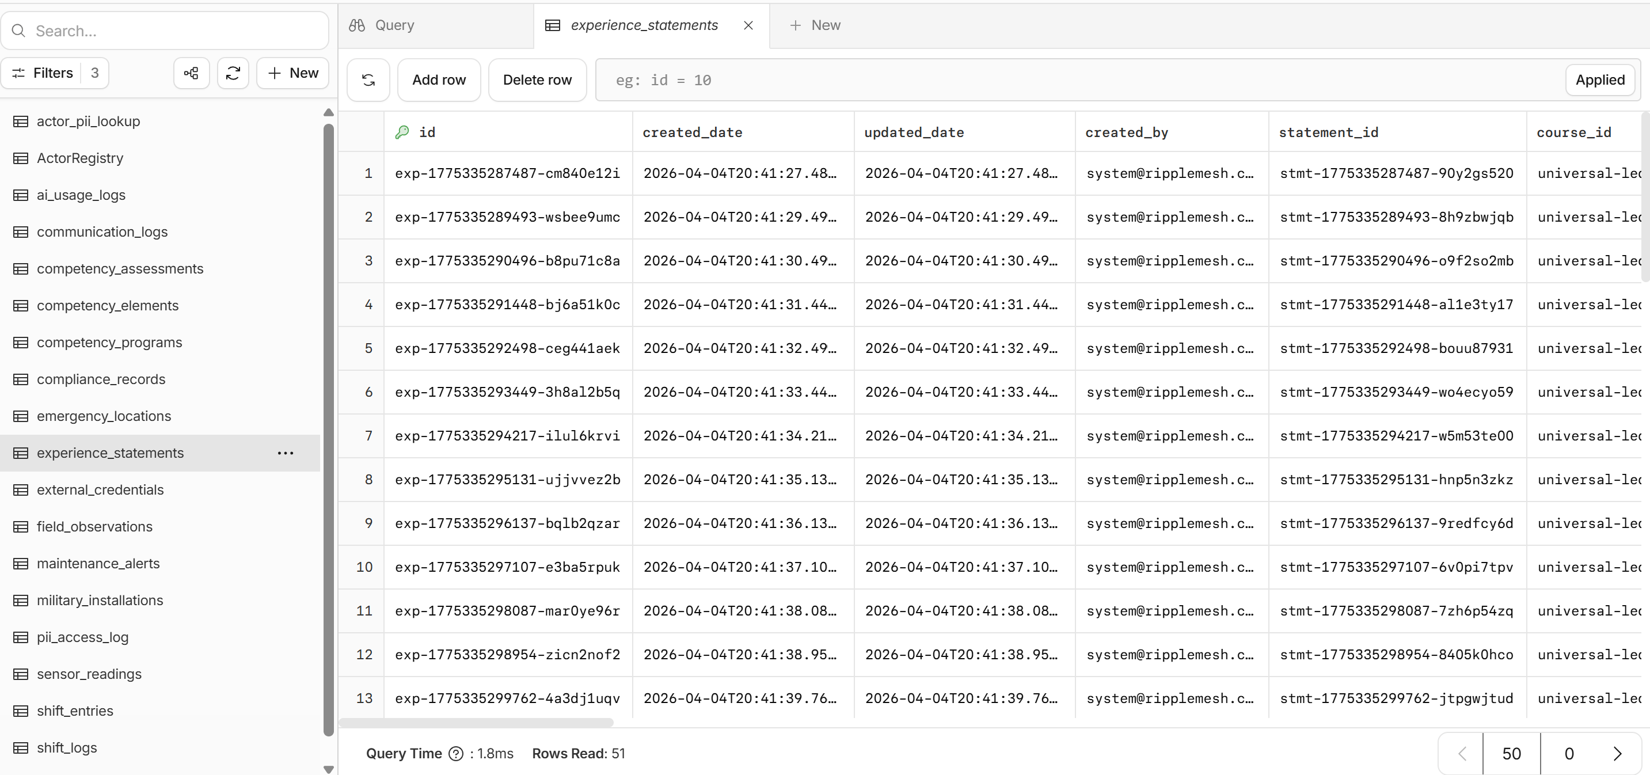Screen dimensions: 1650x775
Task: Click the course_id column header
Action: (1583, 132)
